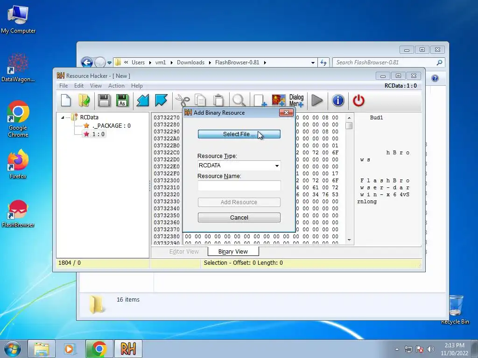Click the Find magnifier toolbar icon

pos(239,101)
